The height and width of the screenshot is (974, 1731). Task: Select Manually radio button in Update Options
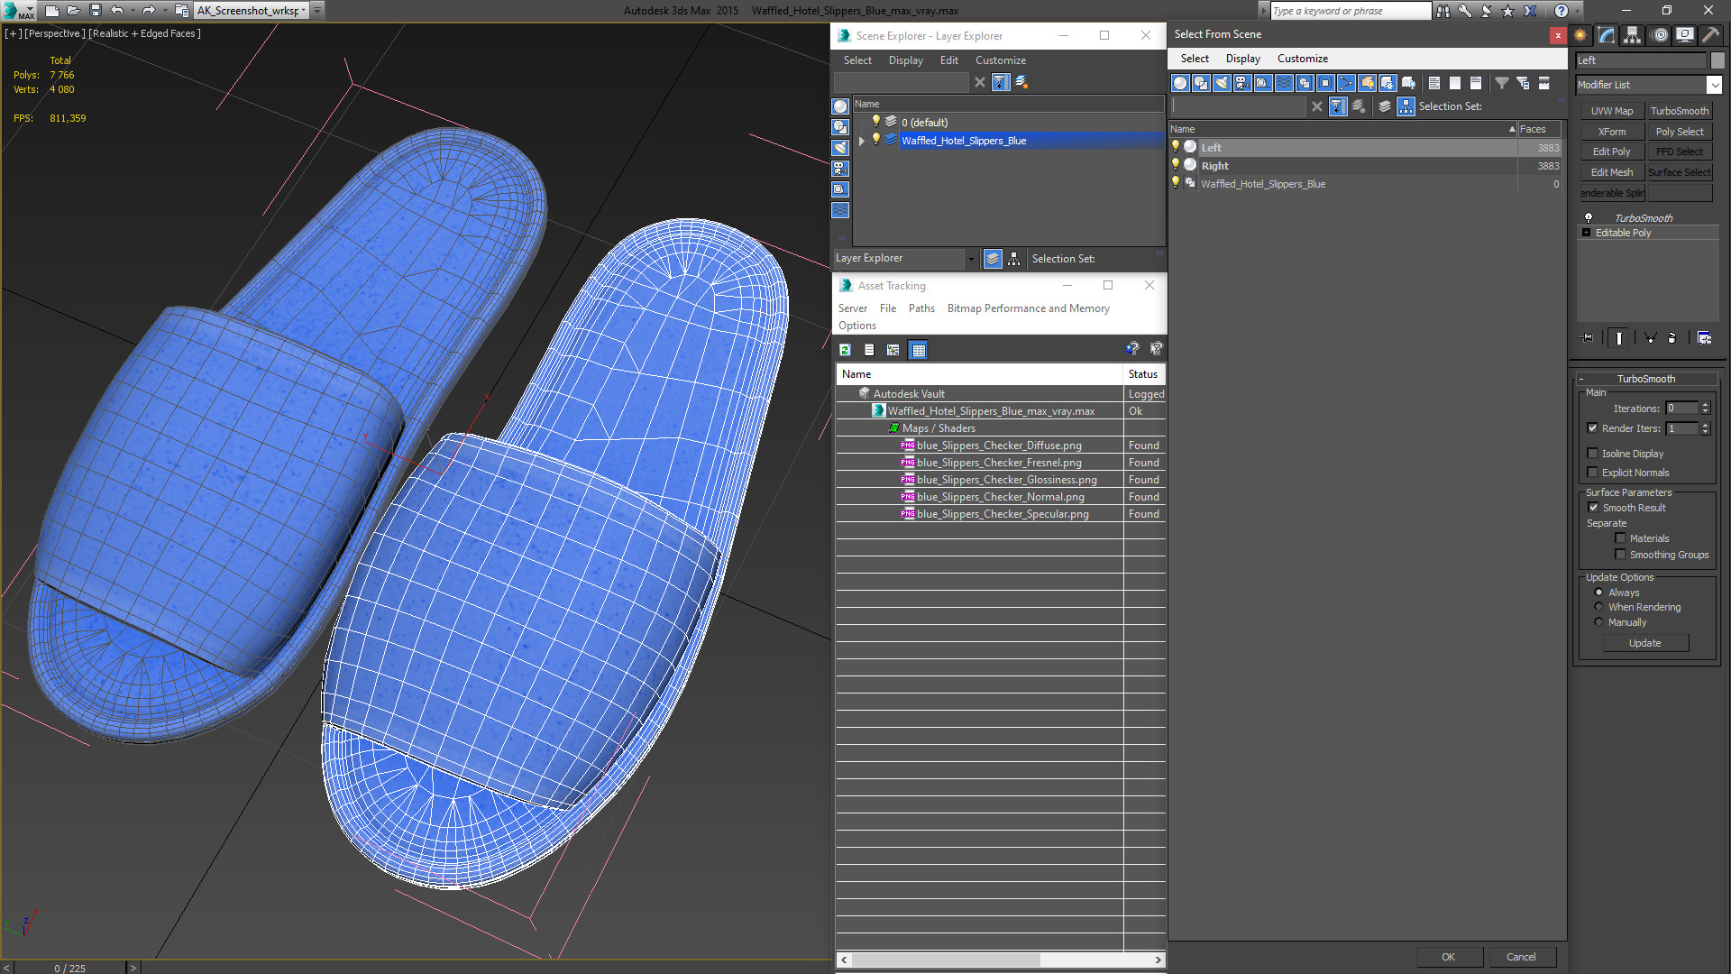[1598, 622]
